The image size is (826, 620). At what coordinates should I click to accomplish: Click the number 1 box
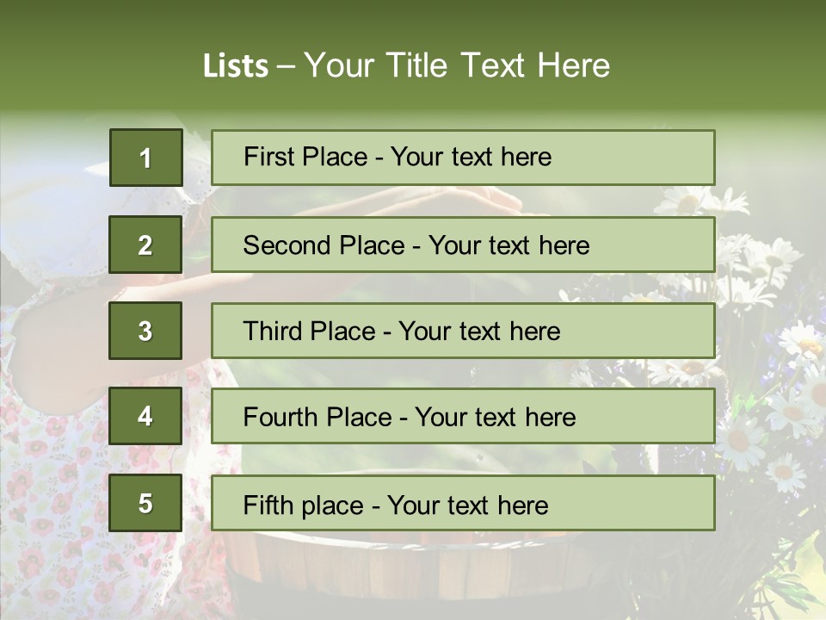click(146, 158)
